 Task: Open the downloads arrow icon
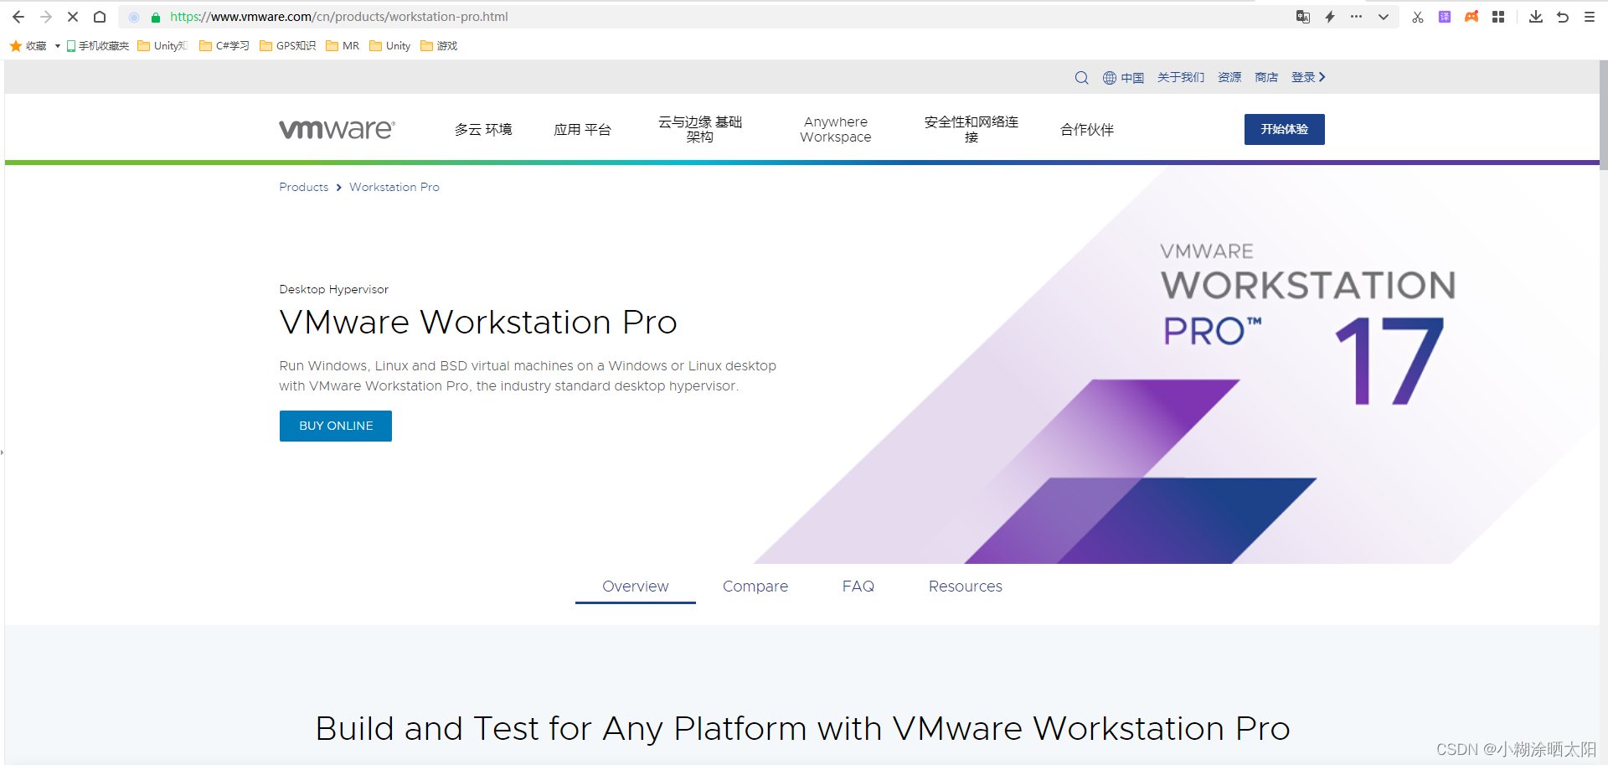(1536, 17)
